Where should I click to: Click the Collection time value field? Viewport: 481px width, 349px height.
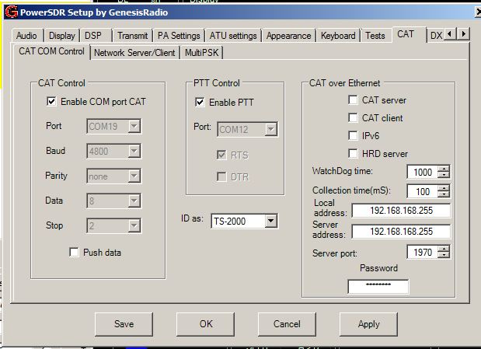tap(423, 191)
